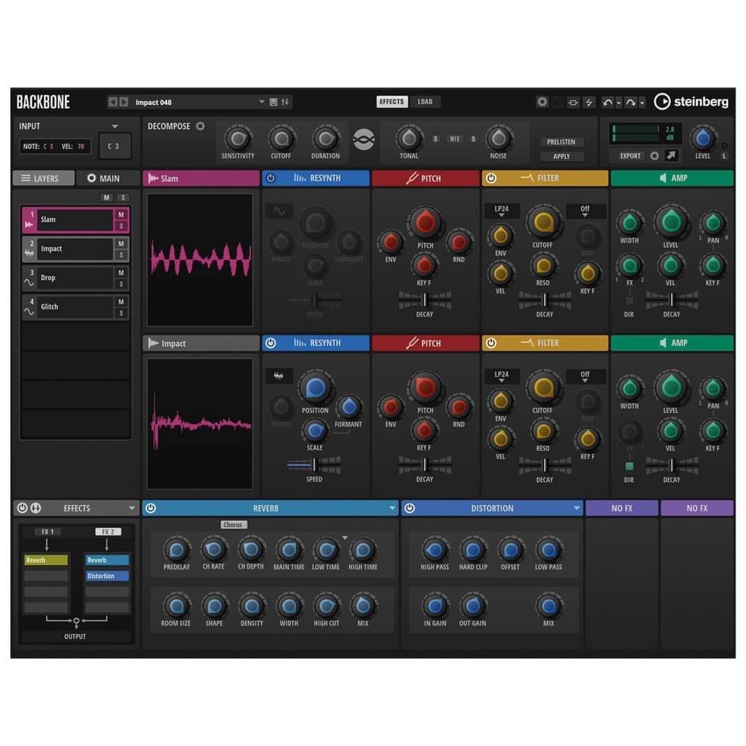
Task: Click the Slam Pitch Decay slider
Action: point(425,300)
